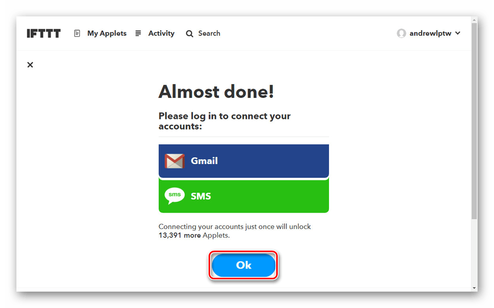Click the Search magnifier icon
Viewport: 494px width, 308px height.
click(189, 34)
